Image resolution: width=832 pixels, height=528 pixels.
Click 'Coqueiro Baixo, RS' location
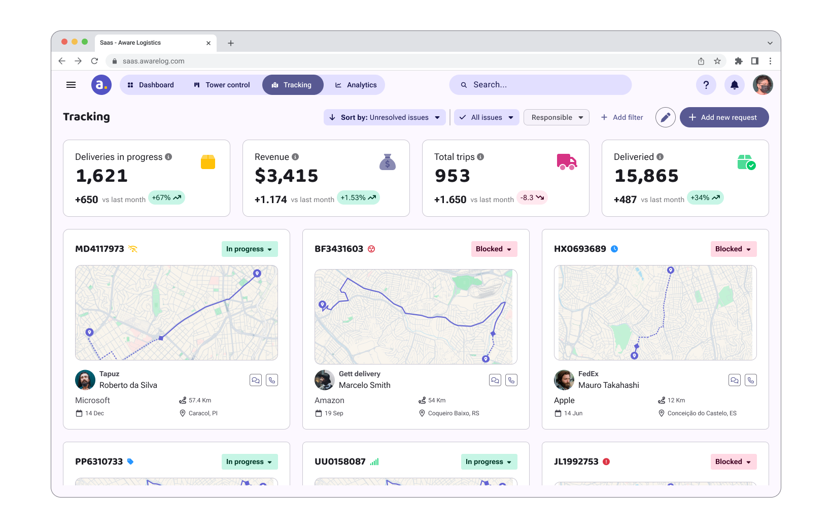[x=454, y=413]
